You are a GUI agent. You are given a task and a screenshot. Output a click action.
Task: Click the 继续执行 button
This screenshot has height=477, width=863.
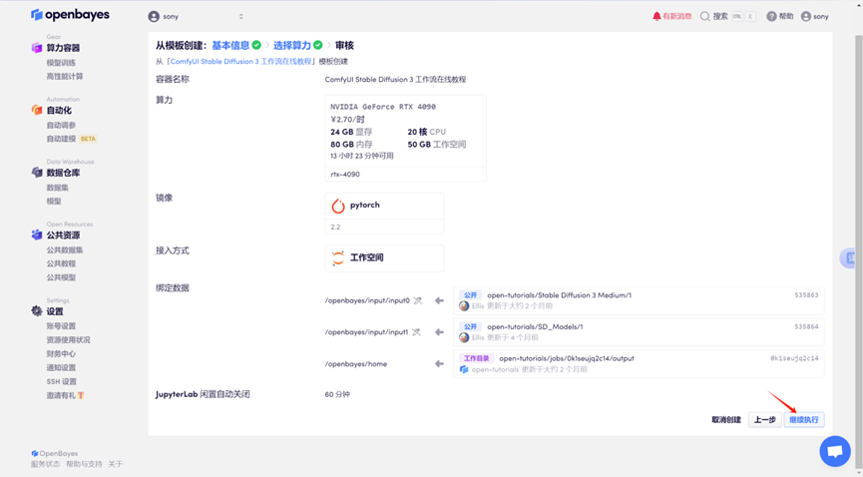tap(804, 420)
